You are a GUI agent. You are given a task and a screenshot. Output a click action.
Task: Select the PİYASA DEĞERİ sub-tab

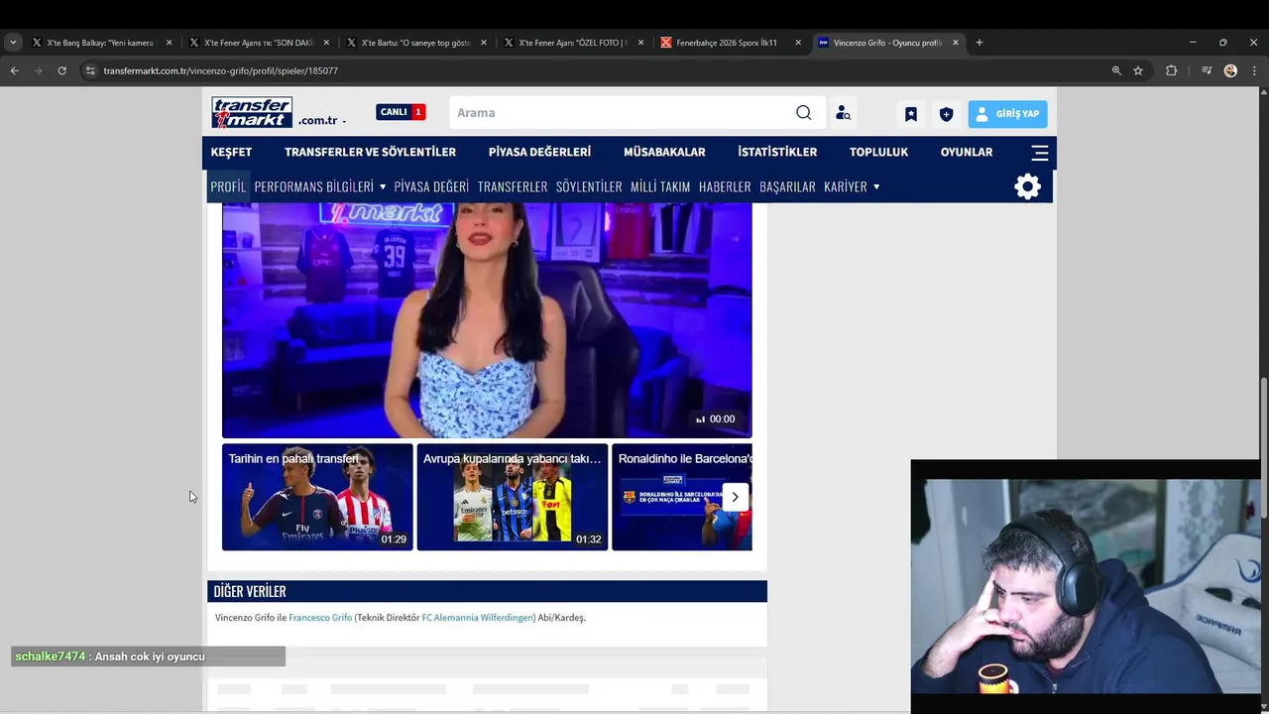point(431,186)
